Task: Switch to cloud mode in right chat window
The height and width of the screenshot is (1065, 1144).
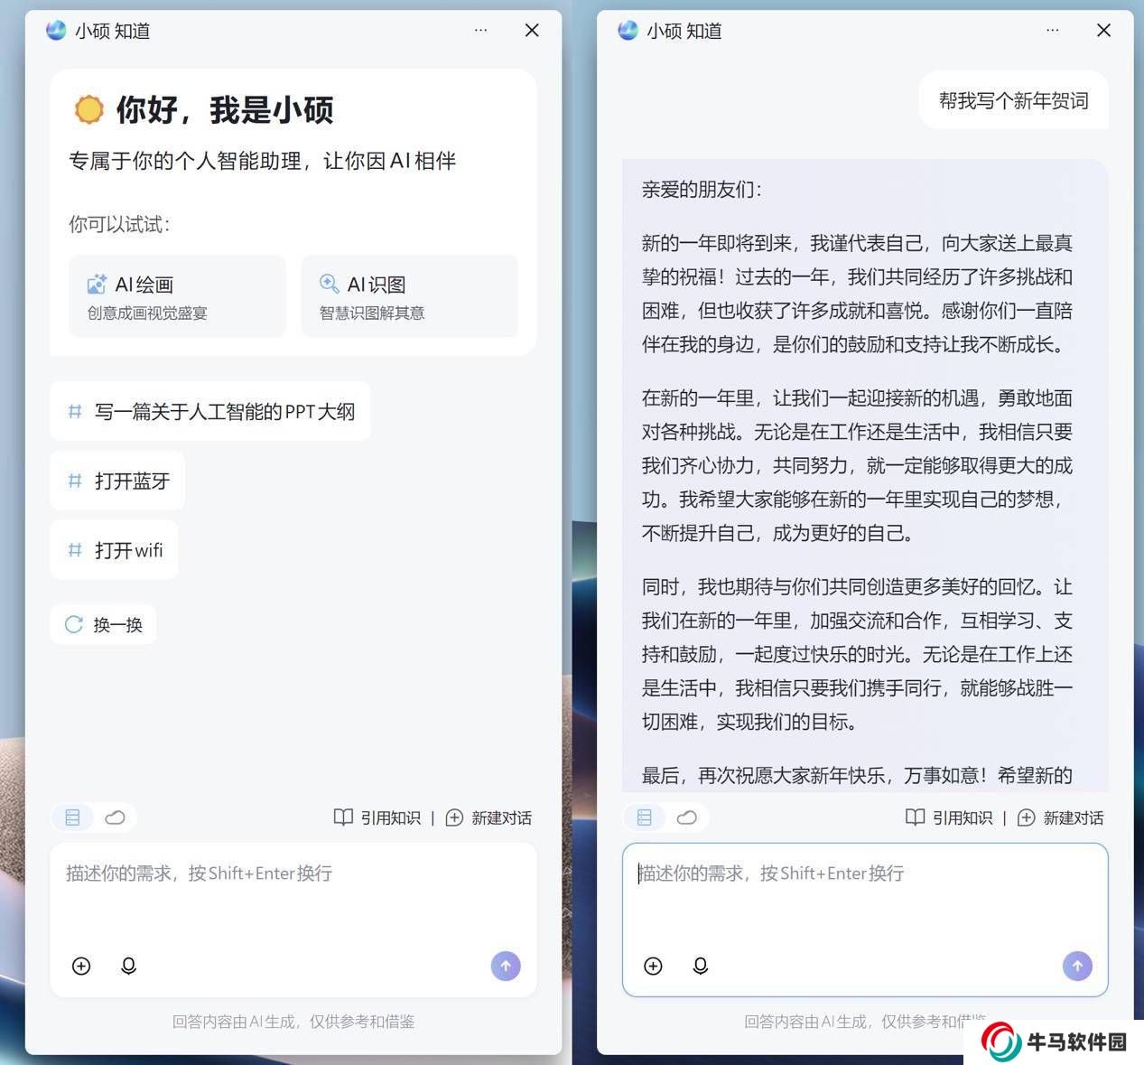Action: (x=686, y=817)
